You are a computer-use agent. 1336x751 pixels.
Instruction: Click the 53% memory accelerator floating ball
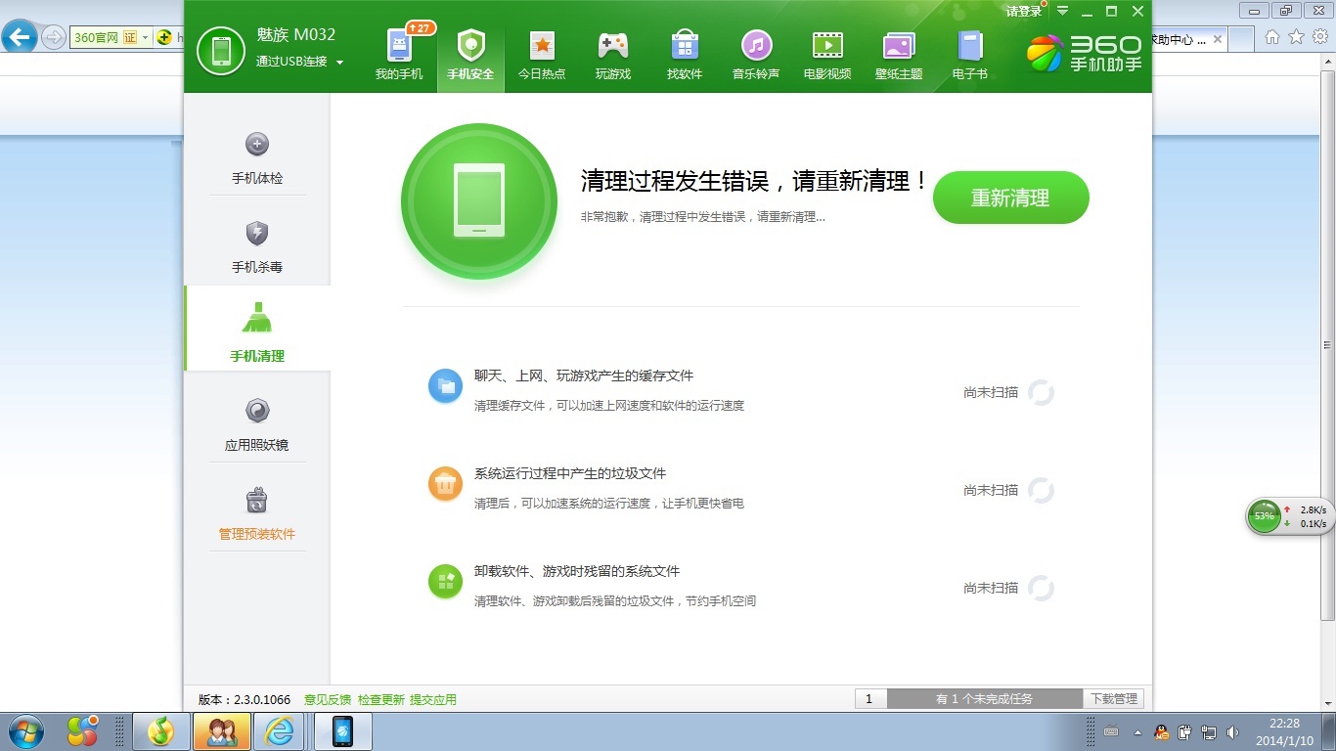point(1265,516)
